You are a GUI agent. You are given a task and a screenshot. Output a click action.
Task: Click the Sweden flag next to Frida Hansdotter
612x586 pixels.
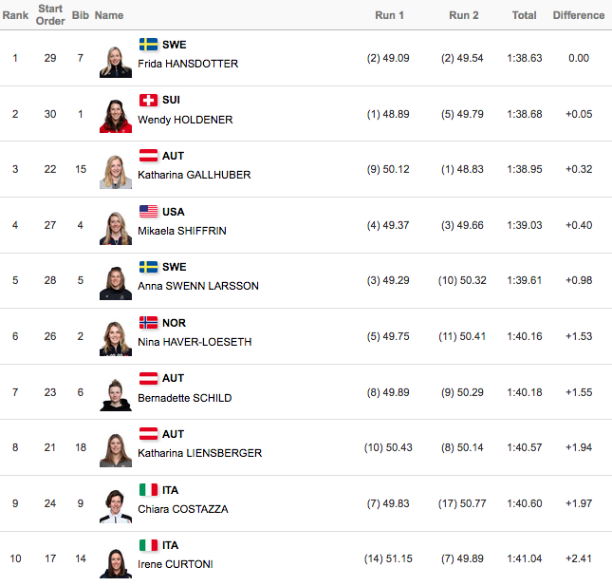coord(148,44)
